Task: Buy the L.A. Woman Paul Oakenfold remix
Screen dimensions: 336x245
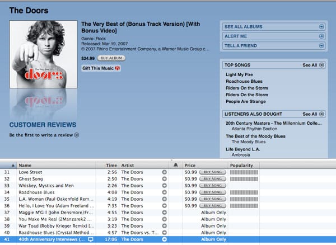Action: (x=213, y=199)
